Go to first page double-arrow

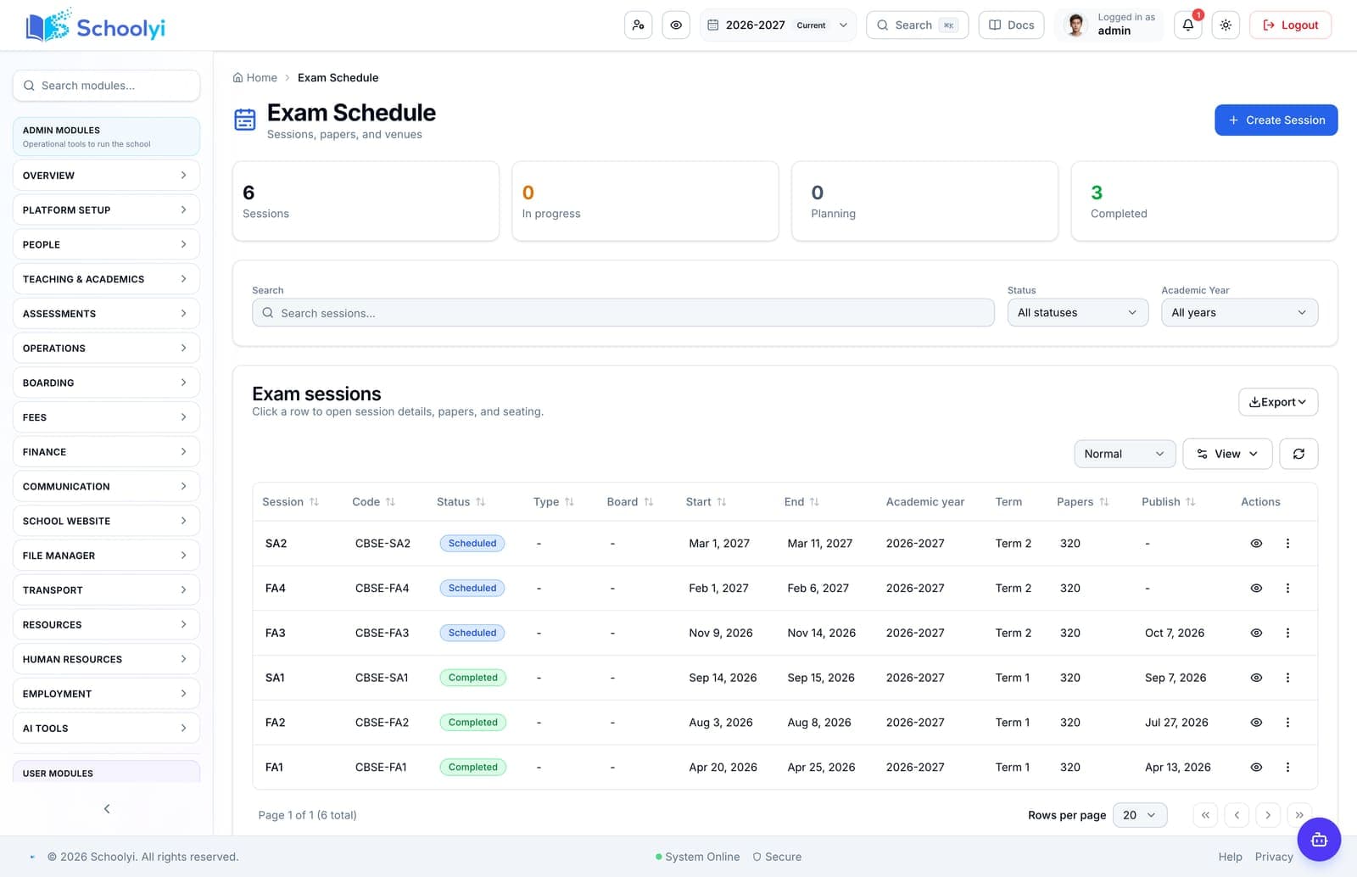1205,815
